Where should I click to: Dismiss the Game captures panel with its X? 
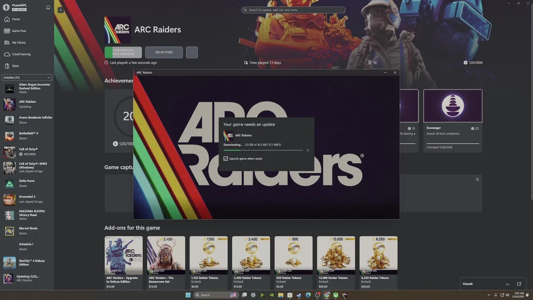[477, 180]
